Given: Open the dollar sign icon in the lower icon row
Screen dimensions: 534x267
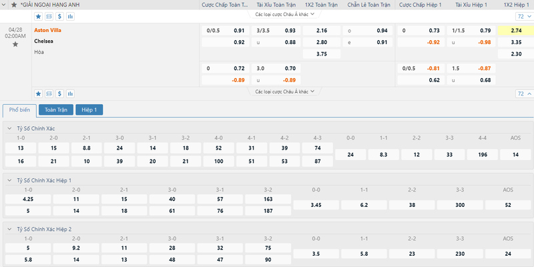Looking at the screenshot, I should [x=59, y=93].
